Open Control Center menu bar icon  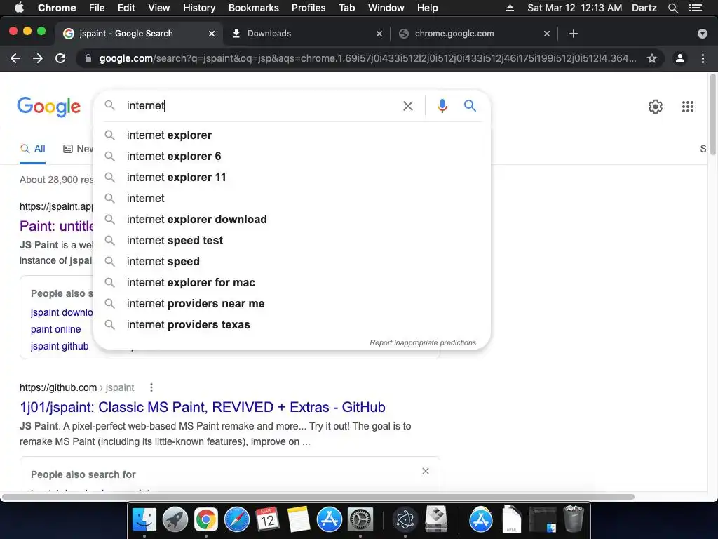pyautogui.click(x=695, y=8)
